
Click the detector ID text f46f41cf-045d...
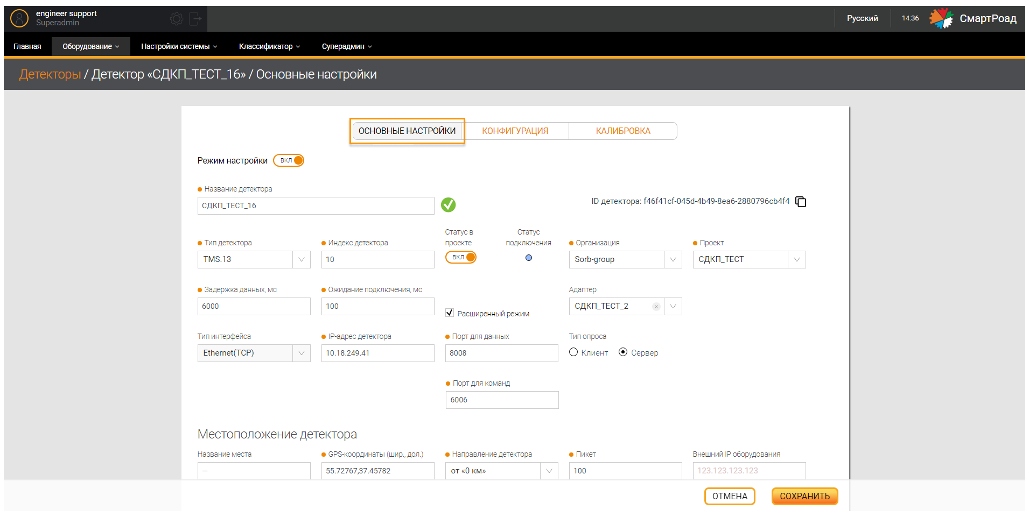717,201
